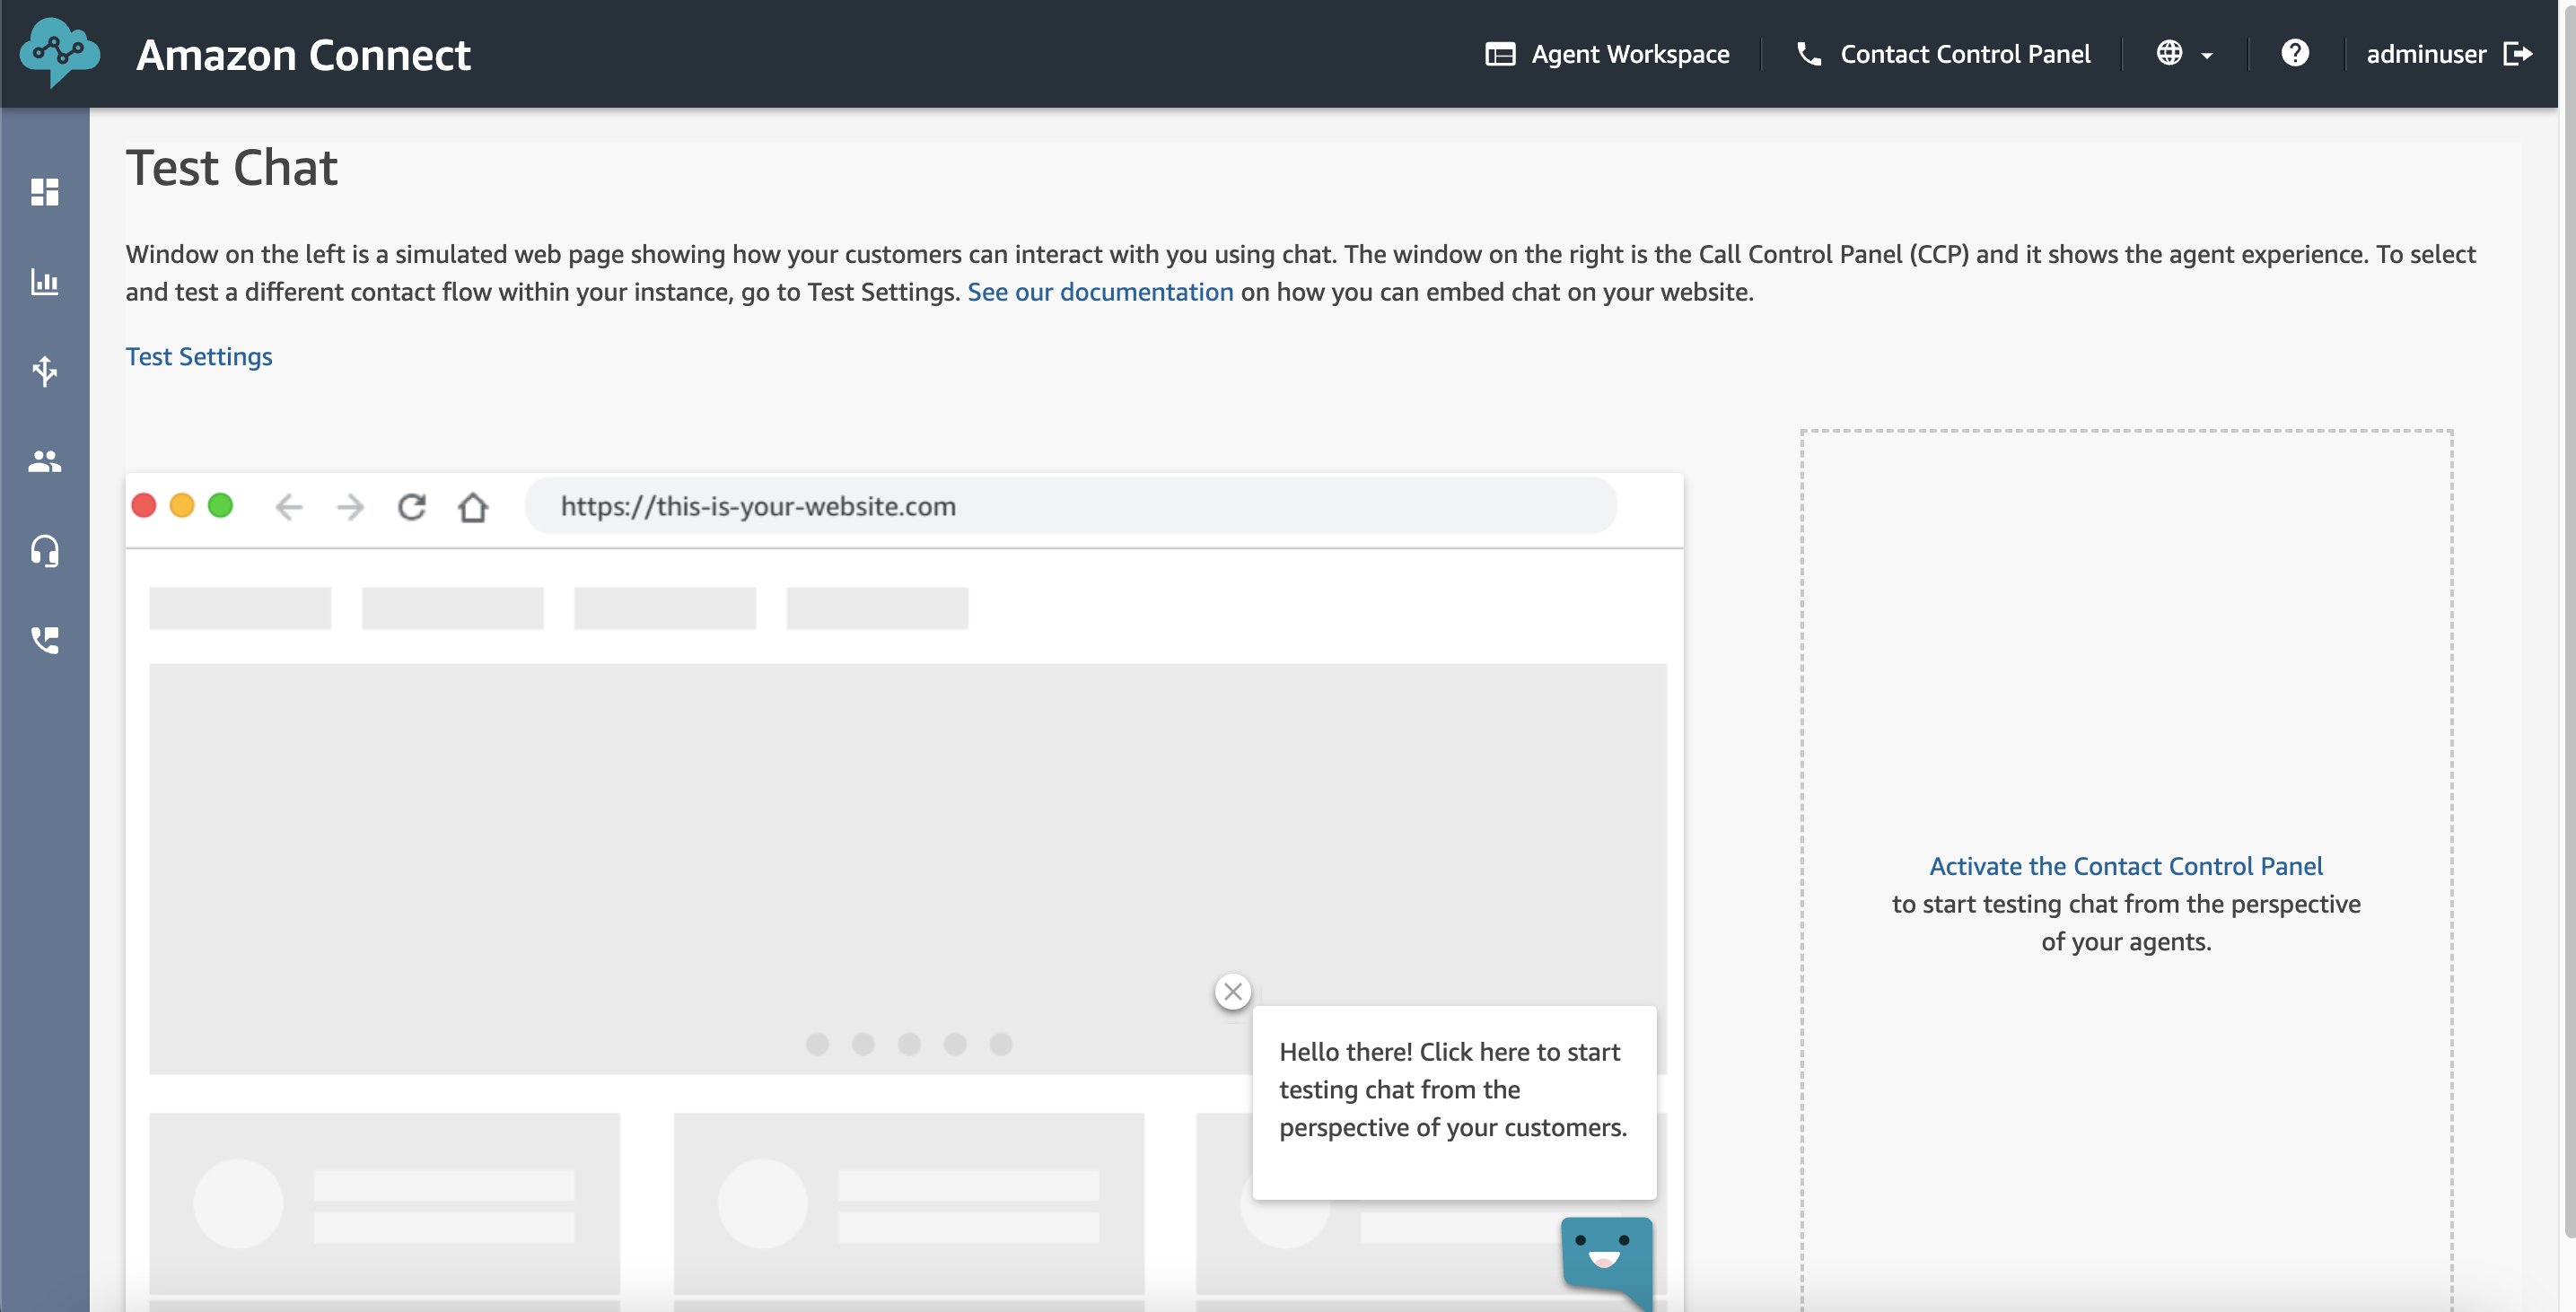This screenshot has width=2576, height=1312.
Task: Click the Amazon Connect cloud logo
Action: pos(59,52)
